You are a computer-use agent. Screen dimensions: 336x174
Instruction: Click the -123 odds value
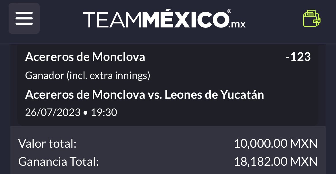click(x=298, y=57)
